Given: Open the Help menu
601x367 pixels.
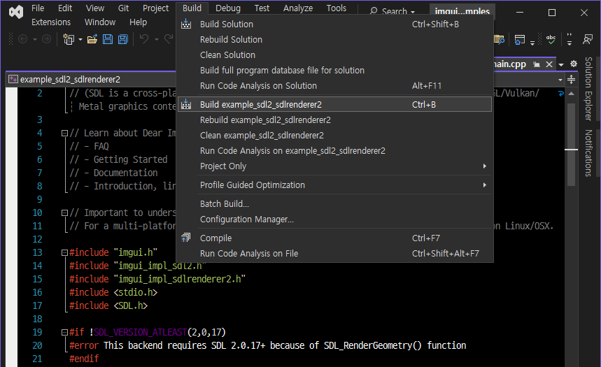Looking at the screenshot, I should [138, 22].
